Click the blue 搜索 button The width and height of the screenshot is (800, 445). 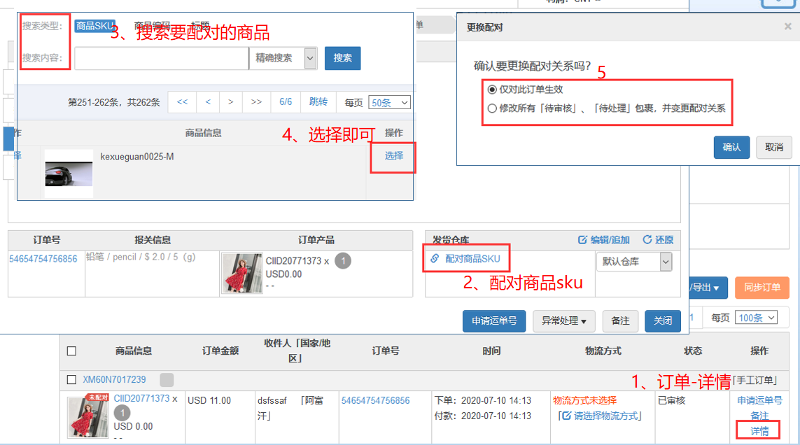pos(343,58)
